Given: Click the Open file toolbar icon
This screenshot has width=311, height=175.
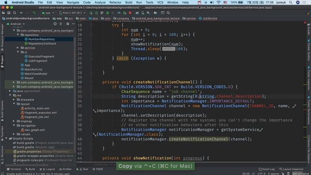Looking at the screenshot, I should 3,13.
